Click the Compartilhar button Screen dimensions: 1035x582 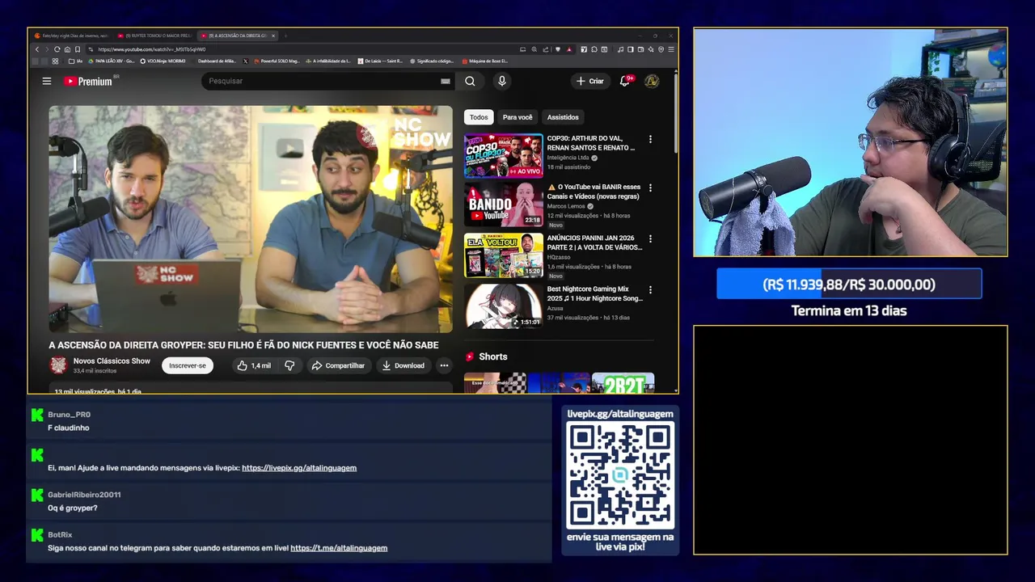click(x=339, y=365)
